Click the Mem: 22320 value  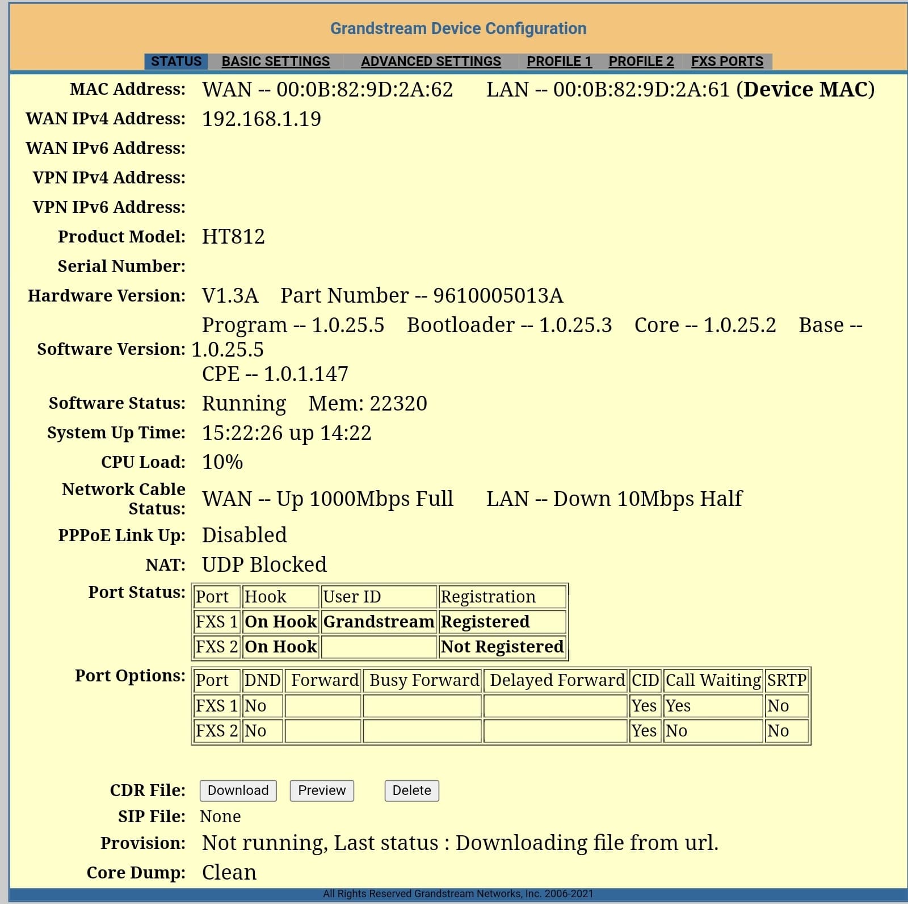pos(368,404)
